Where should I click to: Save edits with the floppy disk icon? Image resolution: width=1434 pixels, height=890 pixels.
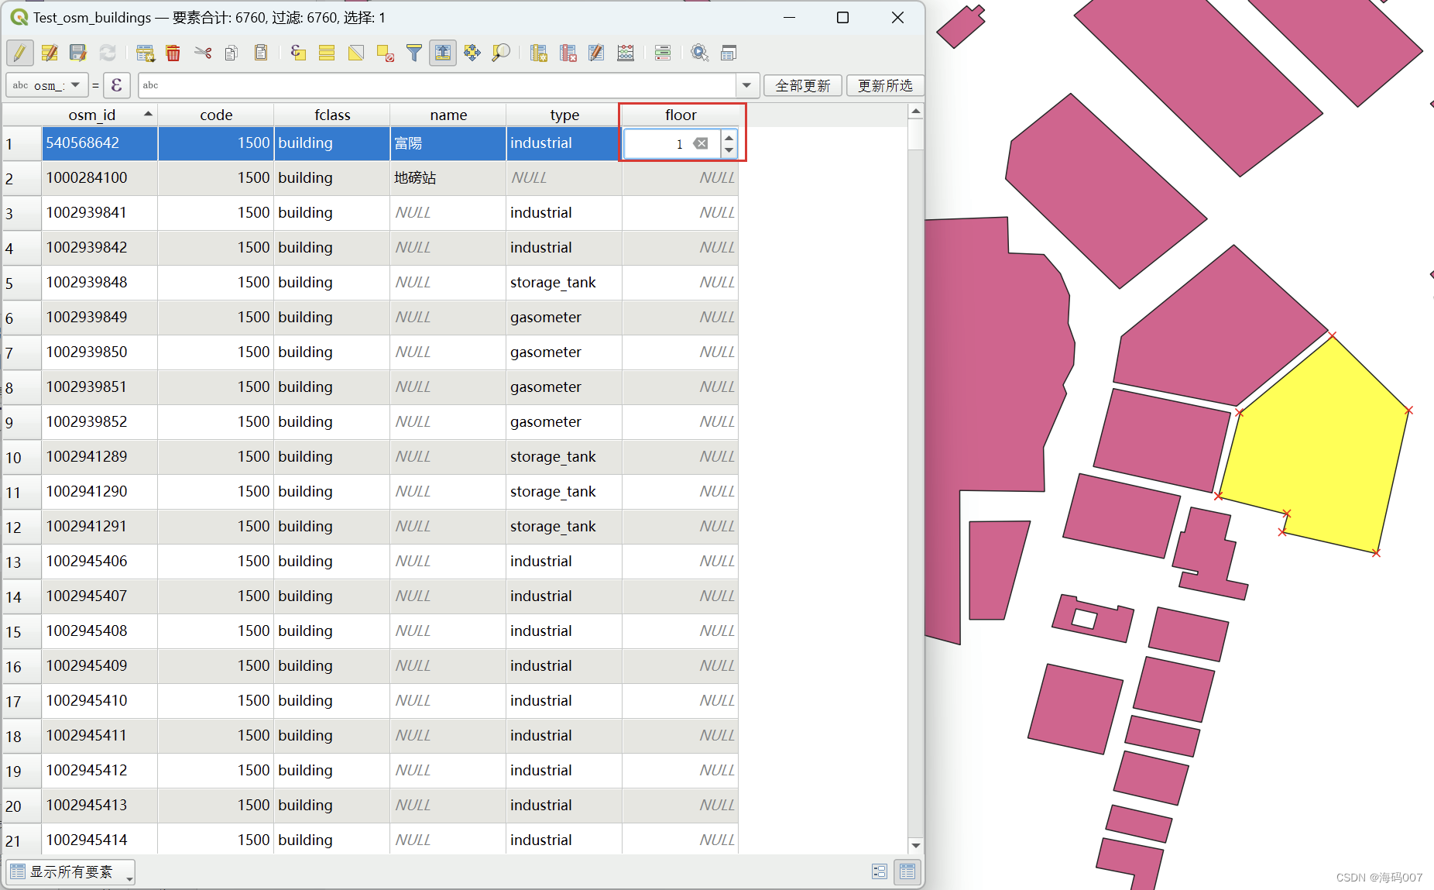point(78,53)
